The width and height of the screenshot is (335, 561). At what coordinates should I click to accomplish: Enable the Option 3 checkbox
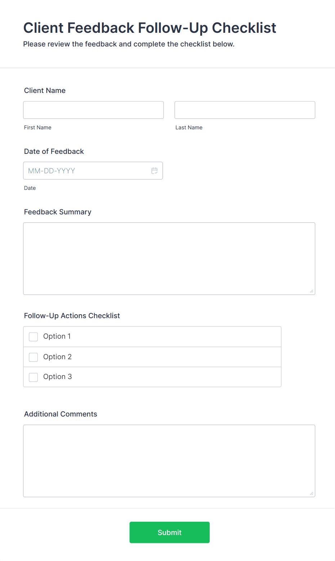[x=33, y=377]
